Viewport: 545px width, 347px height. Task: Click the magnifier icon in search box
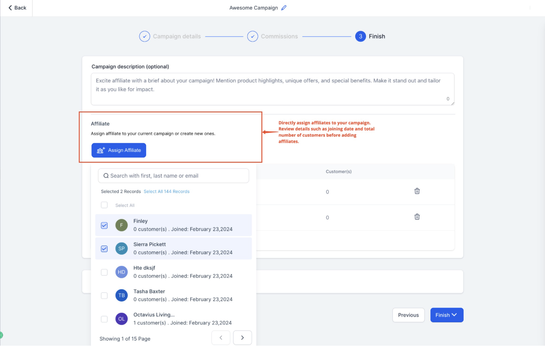106,176
